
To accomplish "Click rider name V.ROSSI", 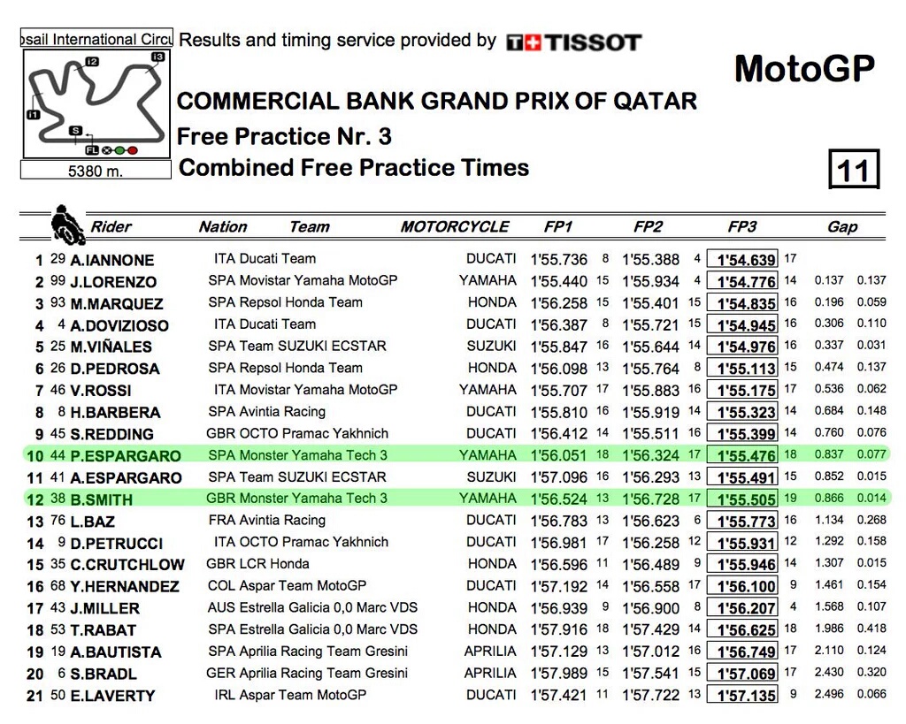I will coord(101,391).
